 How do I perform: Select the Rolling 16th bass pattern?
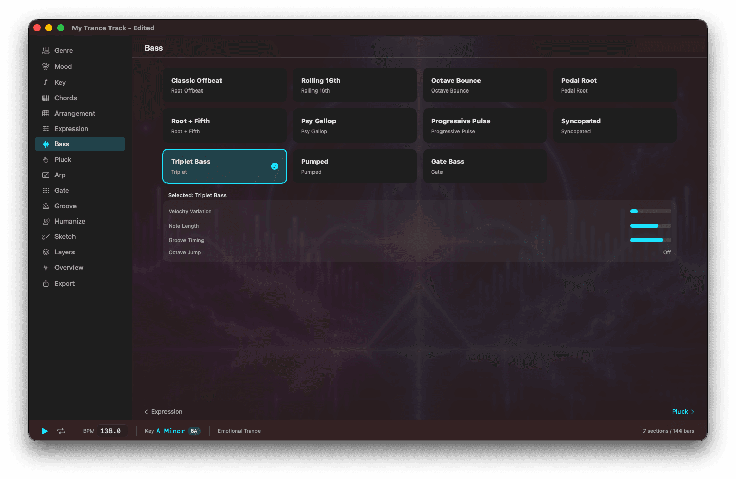(355, 85)
